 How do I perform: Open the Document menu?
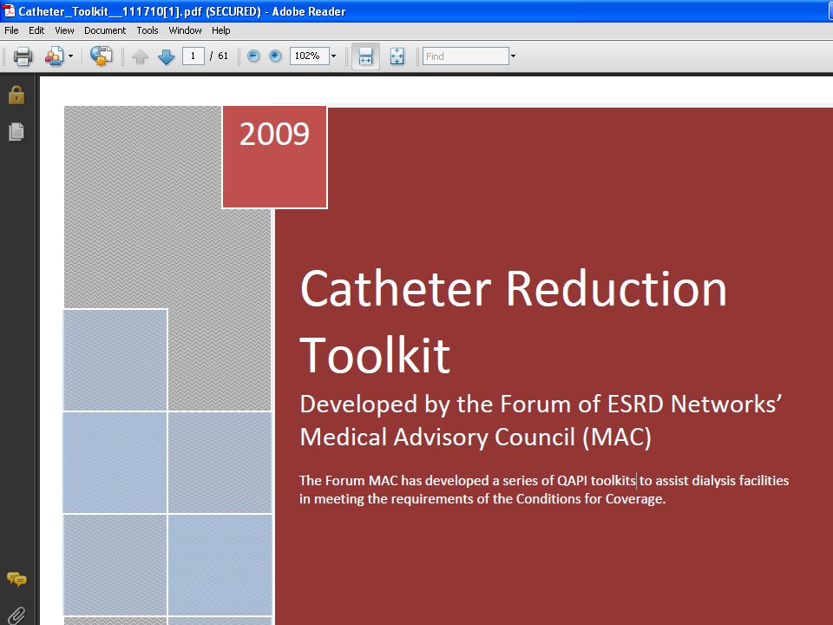pos(105,30)
